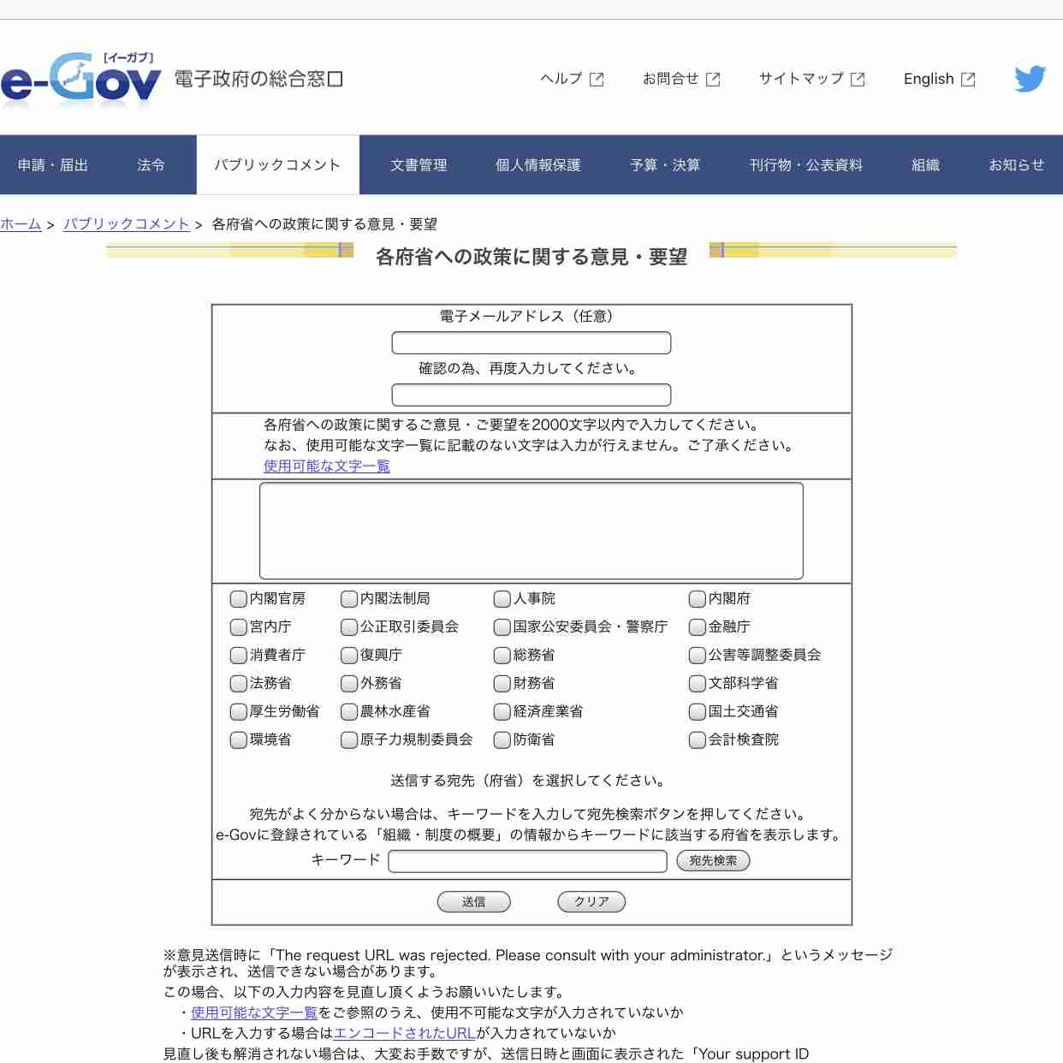Click the クリア button
The image size is (1063, 1063).
[591, 902]
